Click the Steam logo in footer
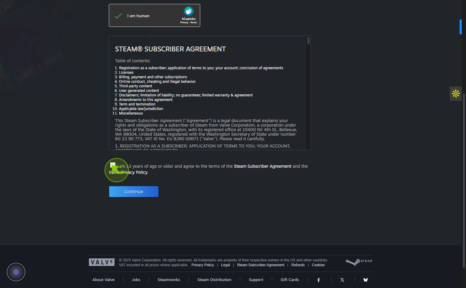The image size is (466, 288). click(359, 262)
